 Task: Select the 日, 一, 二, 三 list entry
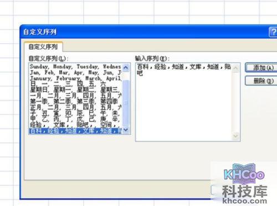coord(76,84)
